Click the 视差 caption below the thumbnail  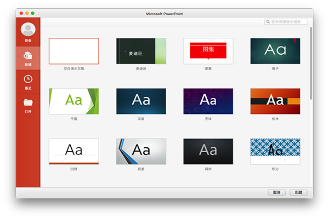point(141,169)
